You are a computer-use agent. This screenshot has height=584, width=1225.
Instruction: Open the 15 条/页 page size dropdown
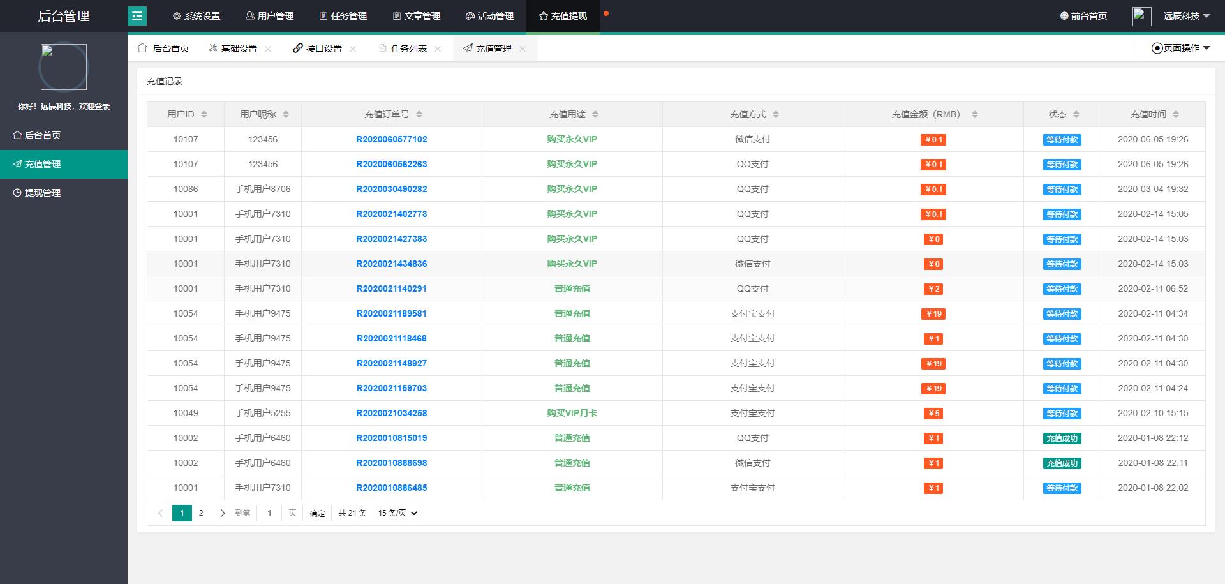pyautogui.click(x=397, y=513)
